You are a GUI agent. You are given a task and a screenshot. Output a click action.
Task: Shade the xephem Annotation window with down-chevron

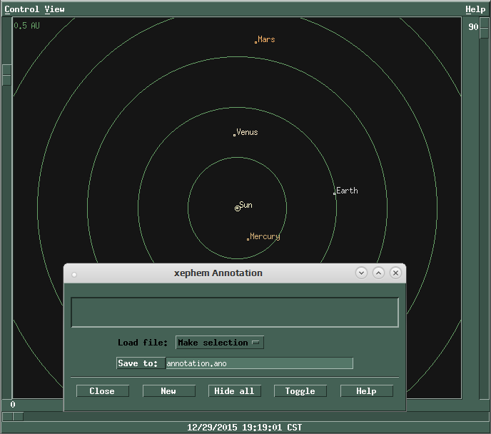coord(361,273)
